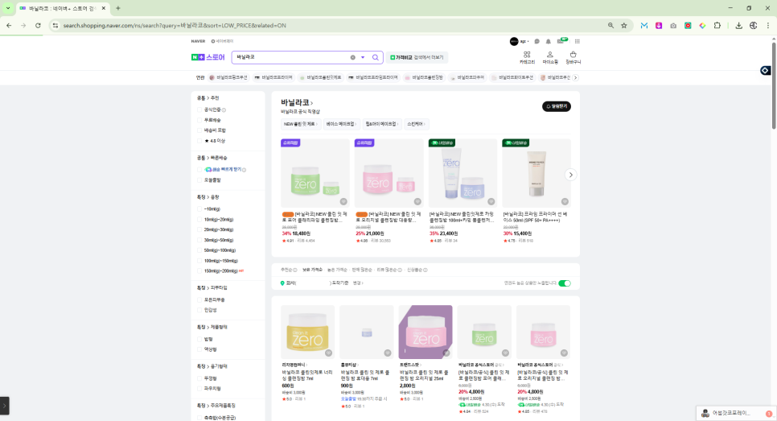The height and width of the screenshot is (421, 777).
Task: Click the 알림받기 notification button
Action: click(x=556, y=106)
